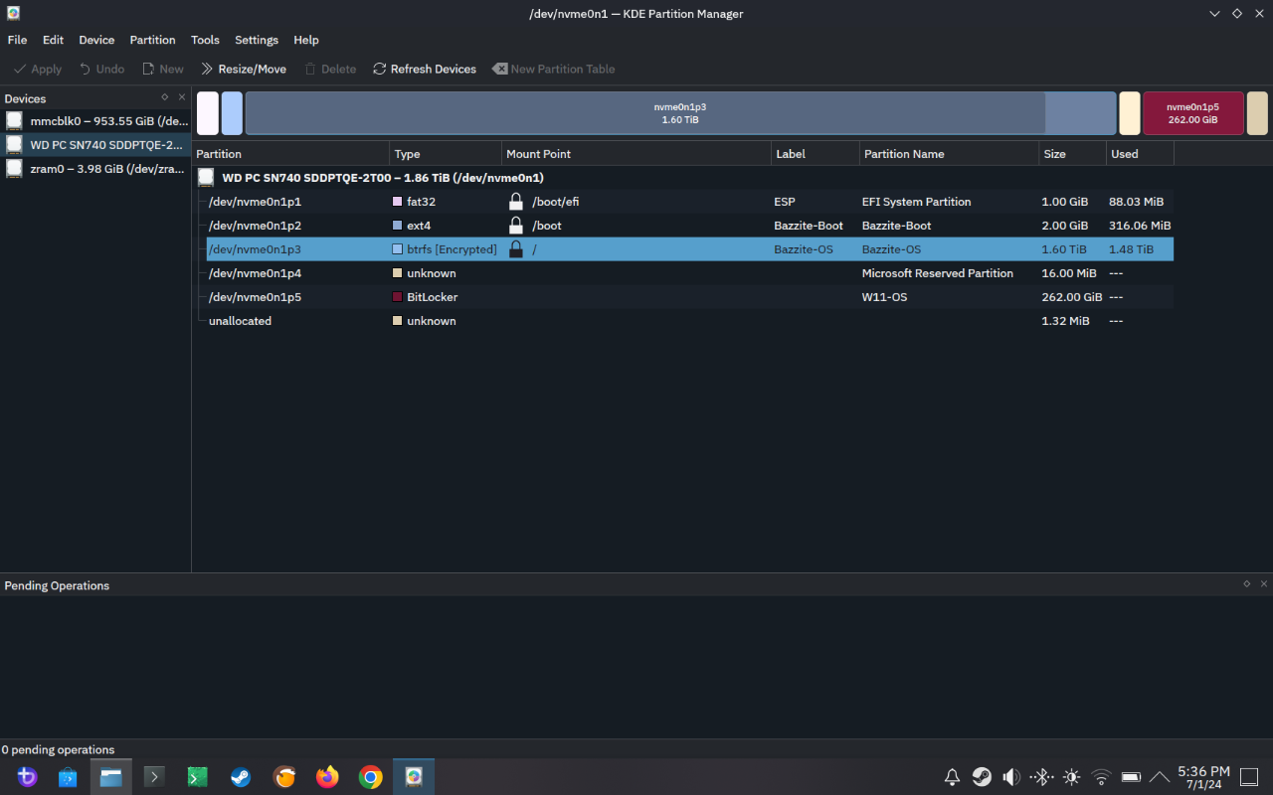
Task: Open Steam from the system tray
Action: (x=982, y=776)
